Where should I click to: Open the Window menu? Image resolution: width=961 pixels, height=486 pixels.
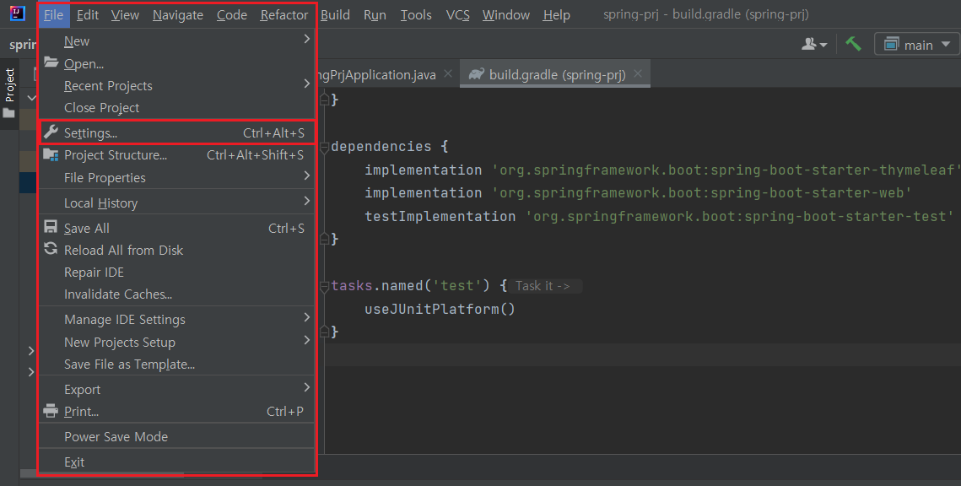tap(506, 14)
